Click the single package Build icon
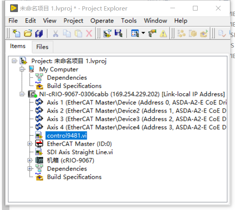The height and width of the screenshot is (210, 235). 193,33
